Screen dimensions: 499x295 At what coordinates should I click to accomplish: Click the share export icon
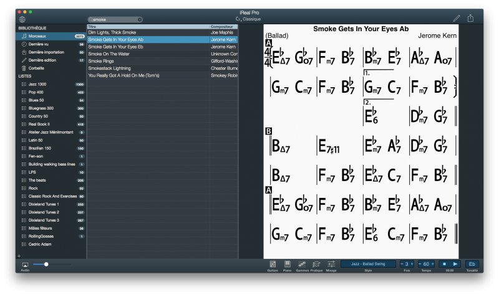tap(470, 18)
